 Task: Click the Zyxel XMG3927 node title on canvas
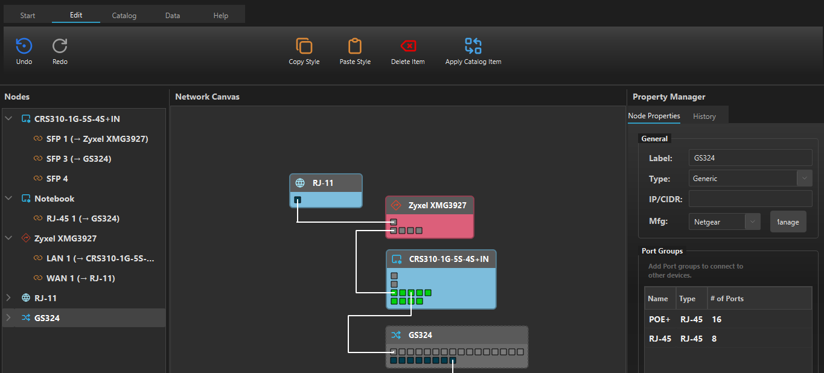(438, 205)
